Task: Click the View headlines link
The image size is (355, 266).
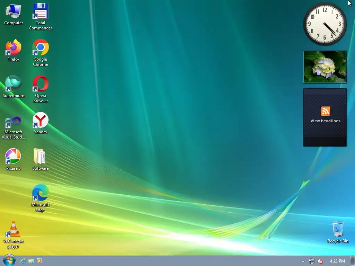Action: (325, 121)
